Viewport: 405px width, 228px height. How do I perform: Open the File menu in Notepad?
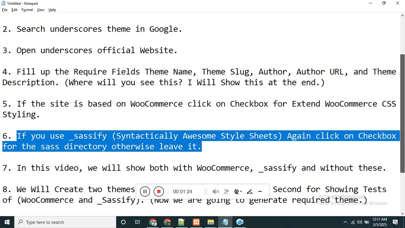tap(5, 10)
